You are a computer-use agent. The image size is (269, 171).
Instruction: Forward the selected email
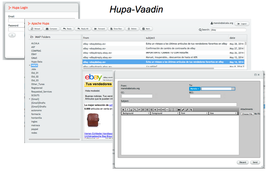tap(99, 29)
